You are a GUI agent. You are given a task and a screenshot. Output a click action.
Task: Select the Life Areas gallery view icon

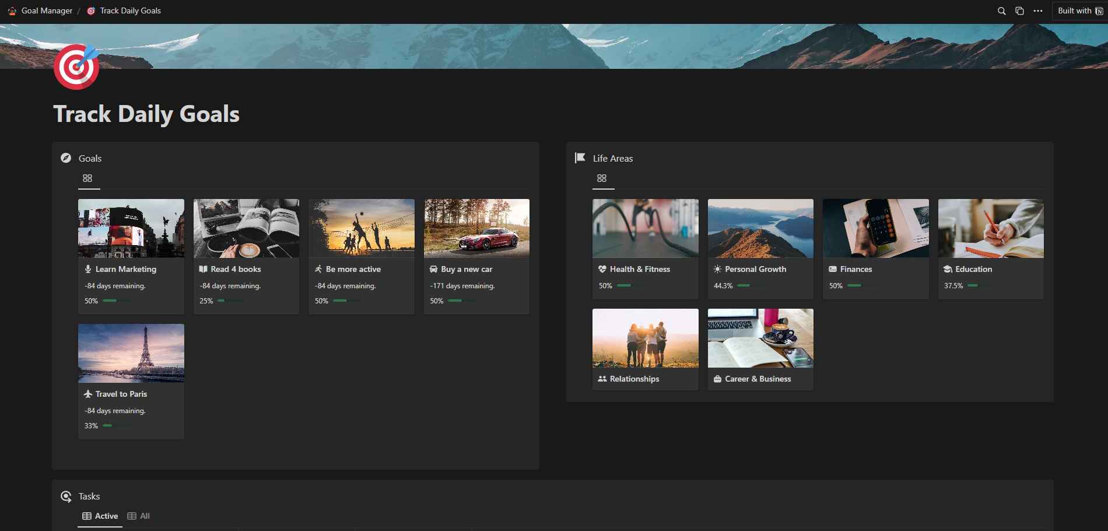pyautogui.click(x=602, y=179)
